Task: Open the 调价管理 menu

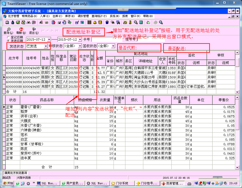Action: (83, 16)
